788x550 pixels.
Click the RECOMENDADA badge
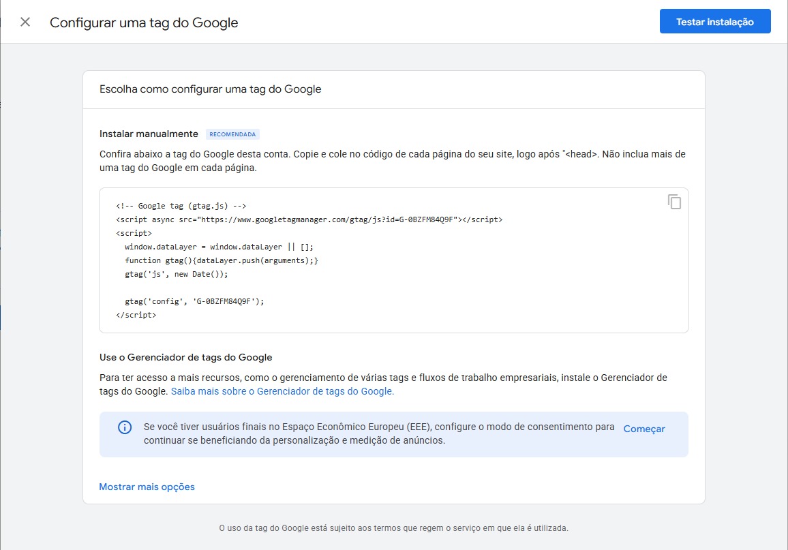coord(232,134)
